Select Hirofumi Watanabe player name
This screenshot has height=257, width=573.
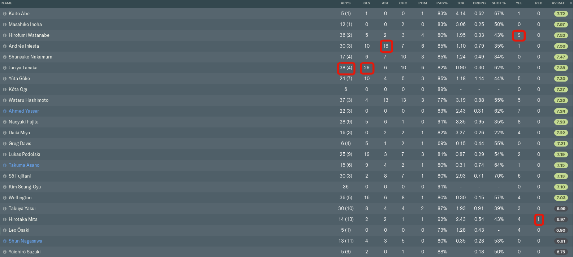point(29,35)
